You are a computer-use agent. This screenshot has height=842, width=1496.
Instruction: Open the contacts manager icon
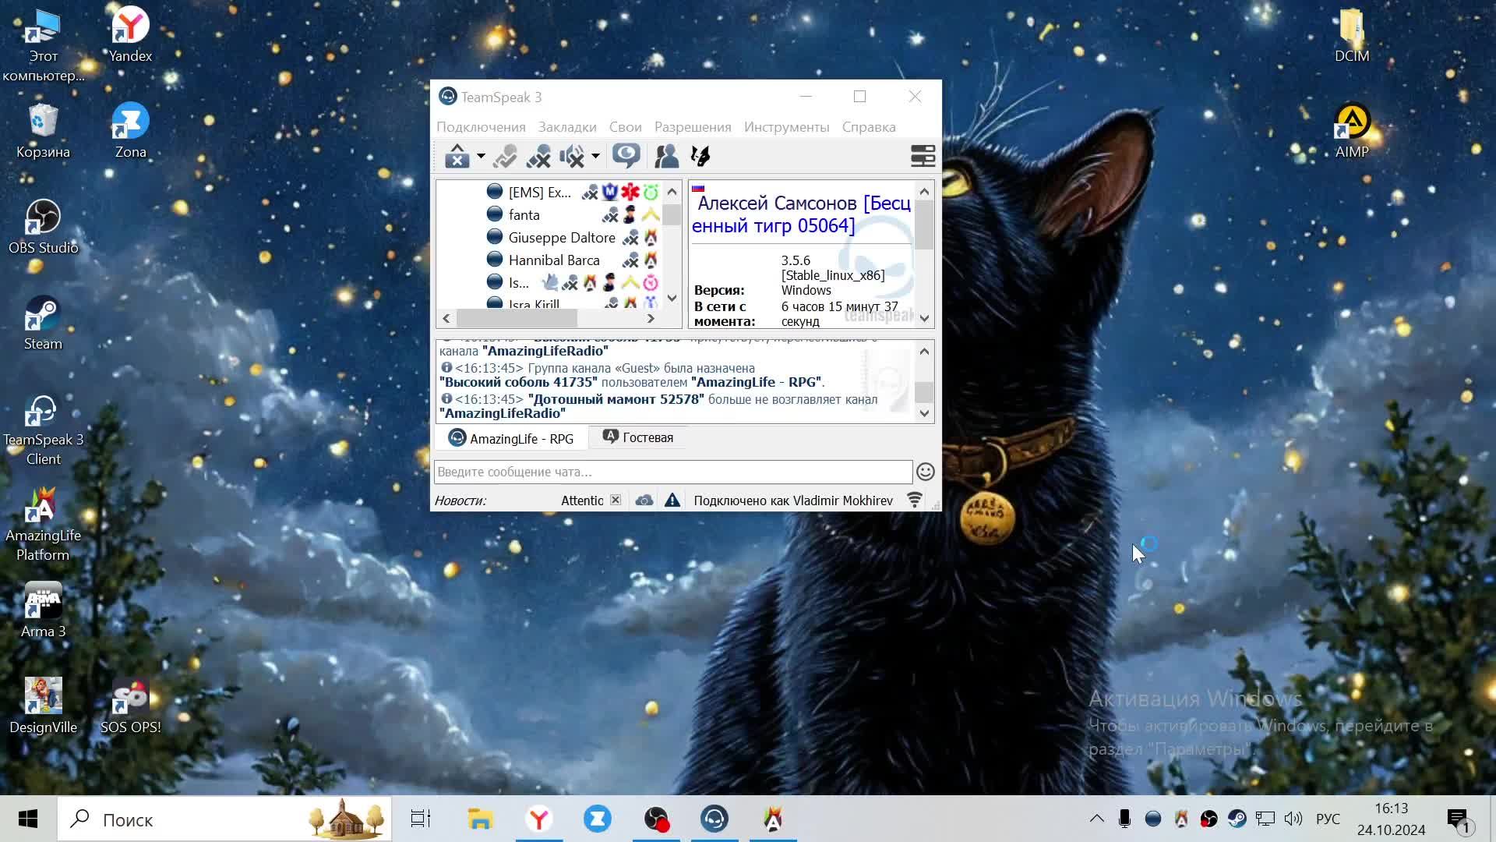click(x=666, y=156)
